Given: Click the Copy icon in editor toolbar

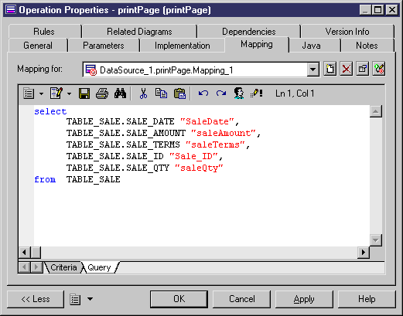Looking at the screenshot, I should (161, 93).
